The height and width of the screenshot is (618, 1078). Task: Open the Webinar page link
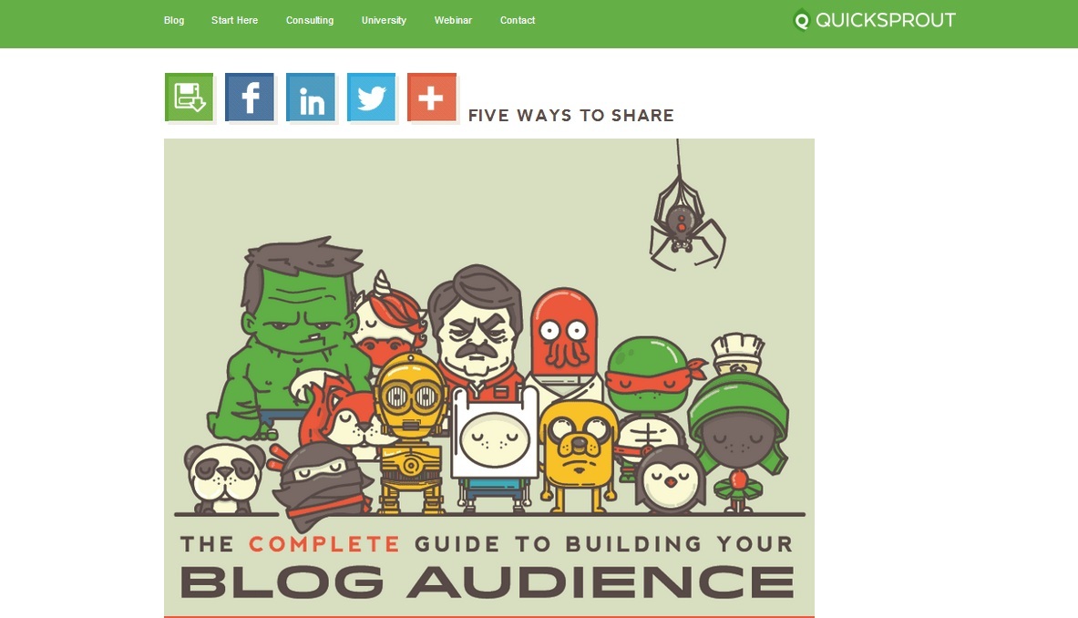tap(453, 21)
